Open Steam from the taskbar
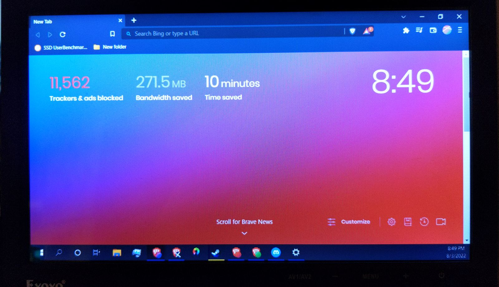Viewport: 499px width, 287px height. click(216, 252)
